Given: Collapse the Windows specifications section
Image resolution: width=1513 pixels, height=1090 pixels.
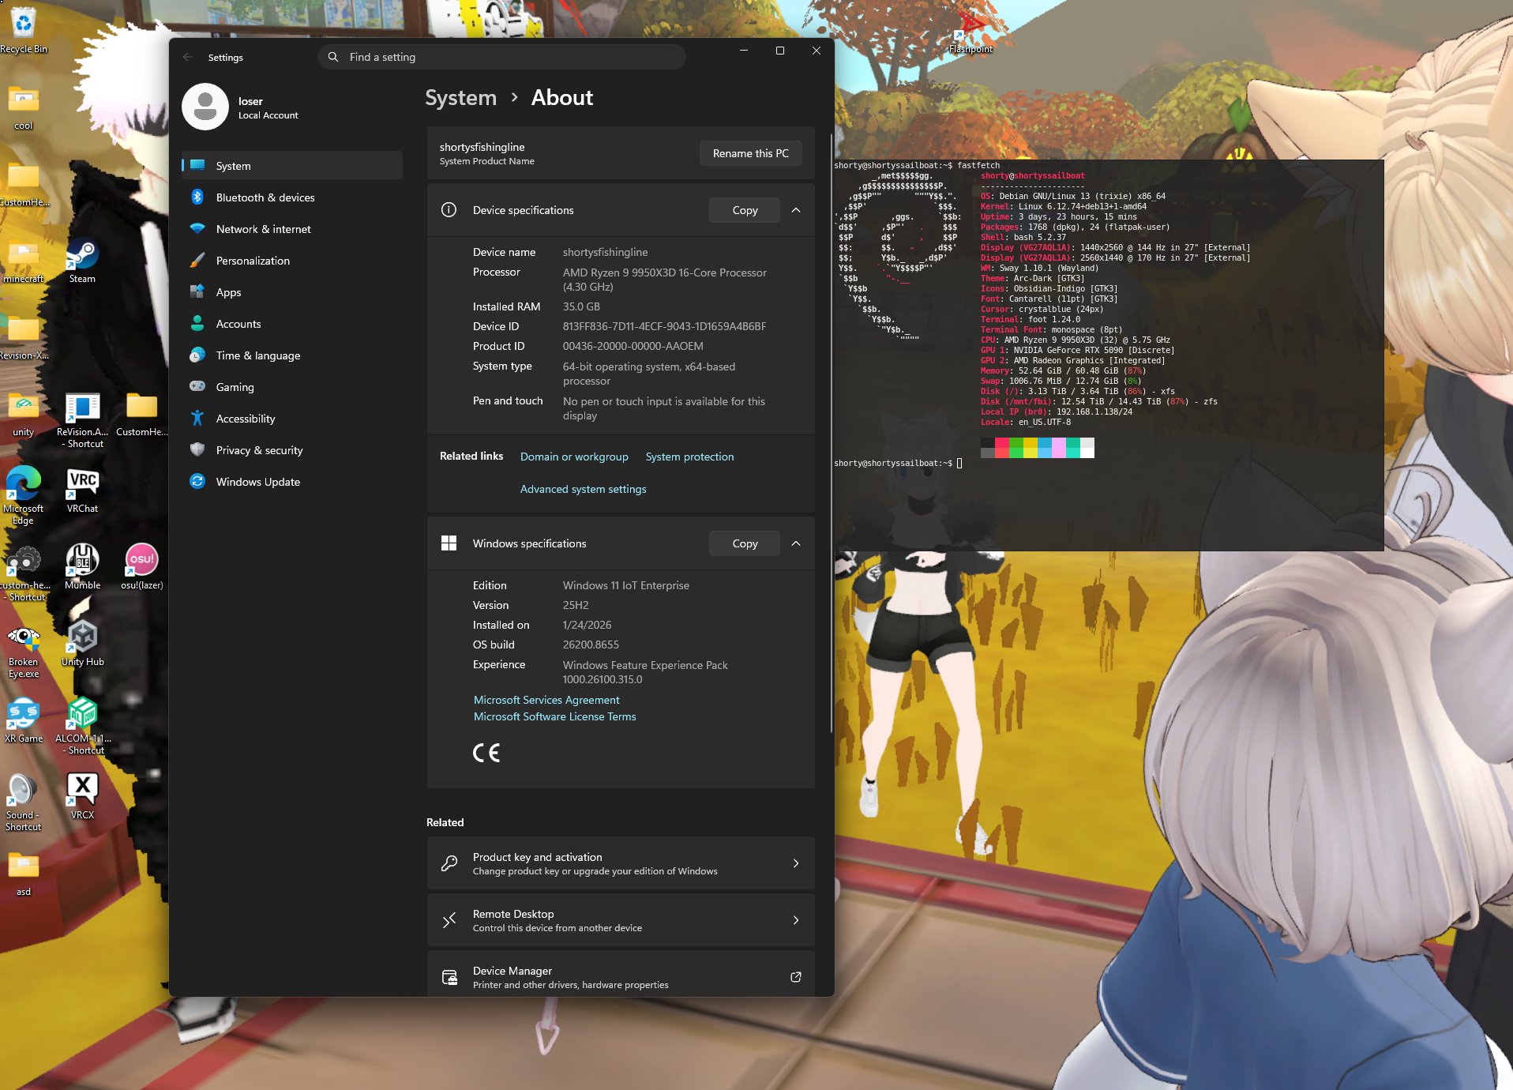Looking at the screenshot, I should [x=796, y=543].
